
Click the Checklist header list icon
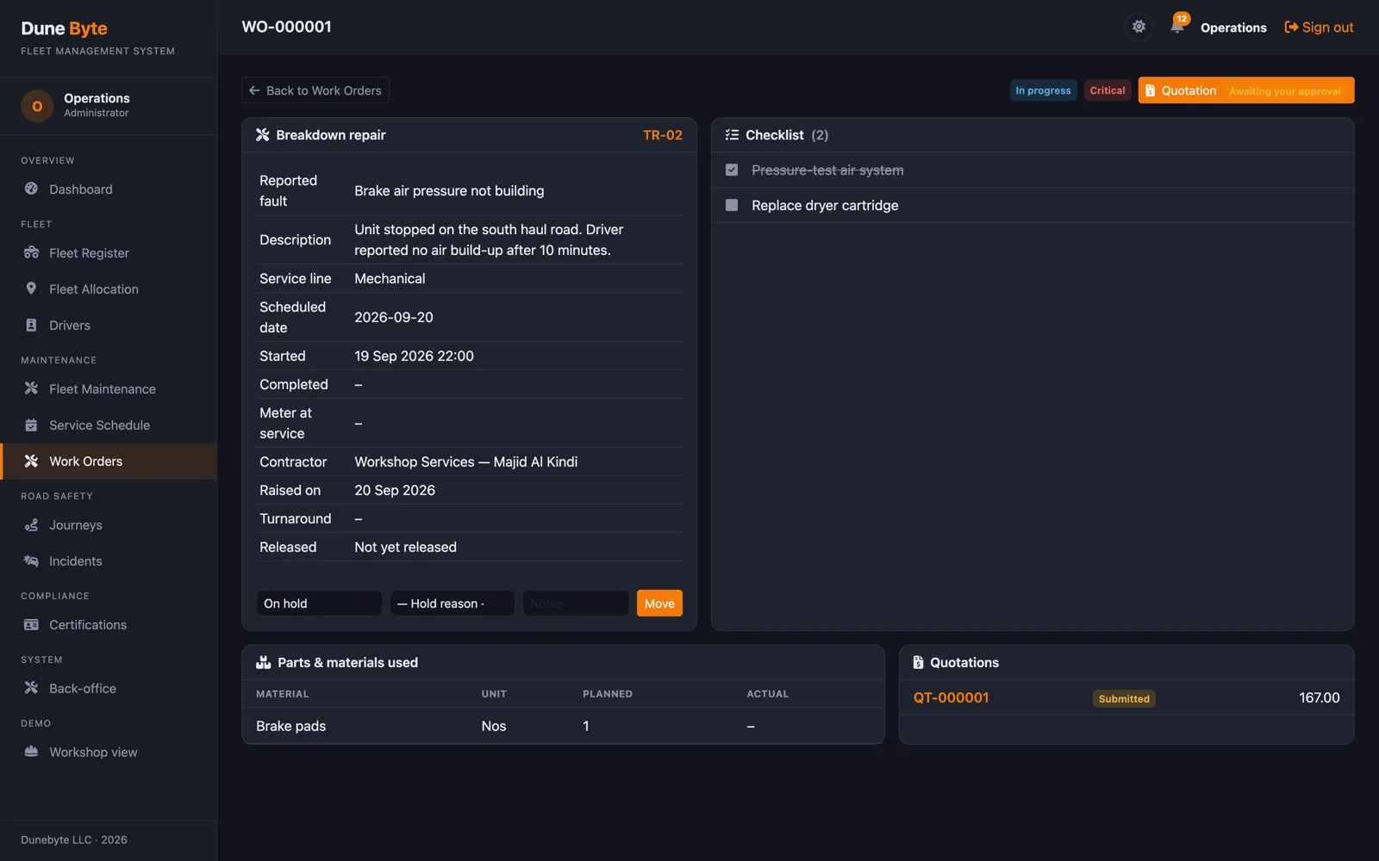pyautogui.click(x=732, y=134)
